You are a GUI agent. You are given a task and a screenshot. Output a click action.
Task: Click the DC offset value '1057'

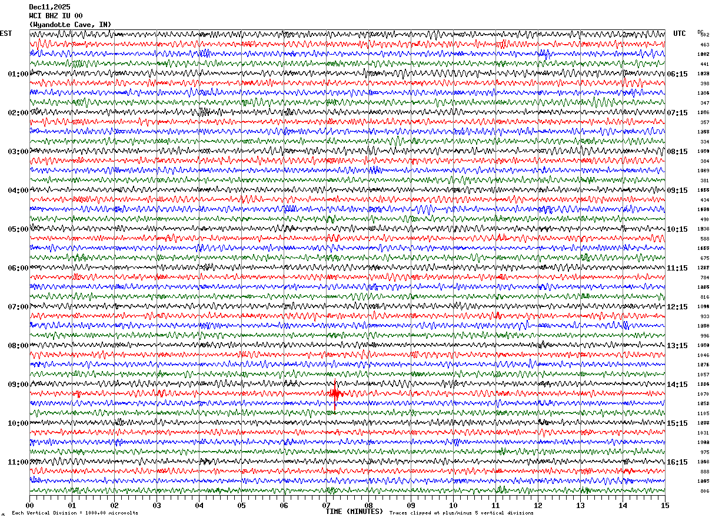coord(704,375)
